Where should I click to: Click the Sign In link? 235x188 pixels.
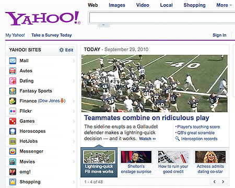click(x=219, y=35)
